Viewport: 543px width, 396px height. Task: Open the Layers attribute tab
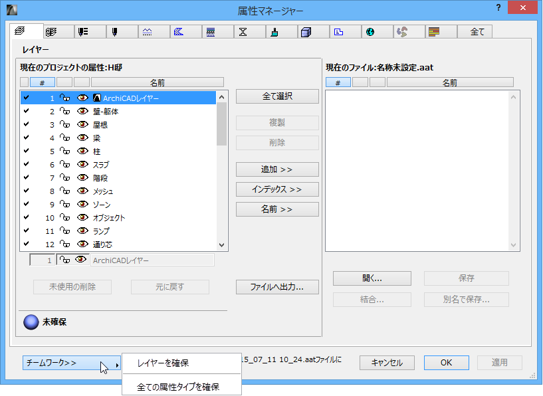[27, 31]
